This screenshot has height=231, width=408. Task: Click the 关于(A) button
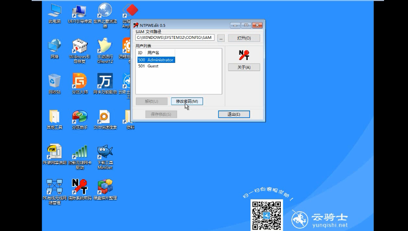point(244,67)
